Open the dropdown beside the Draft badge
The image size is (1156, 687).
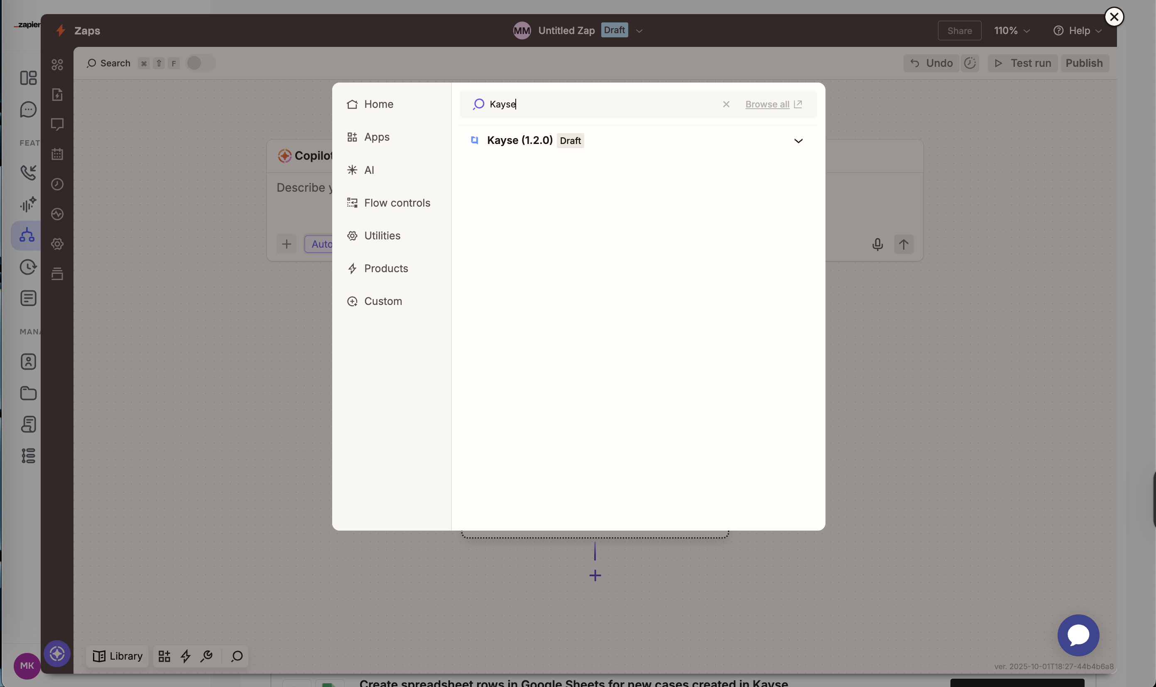[639, 31]
